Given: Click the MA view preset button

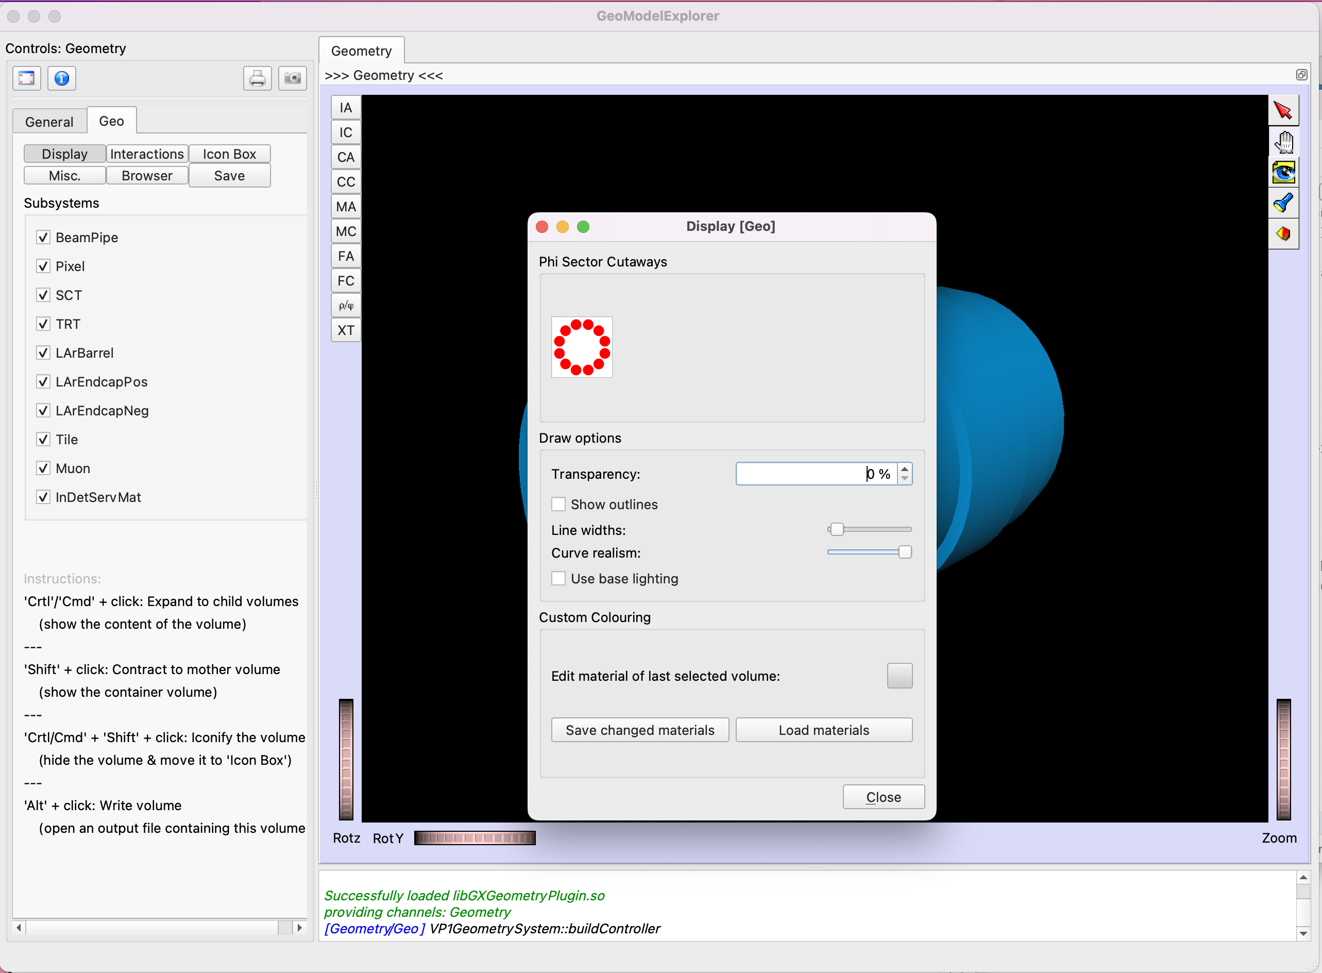Looking at the screenshot, I should [x=346, y=207].
